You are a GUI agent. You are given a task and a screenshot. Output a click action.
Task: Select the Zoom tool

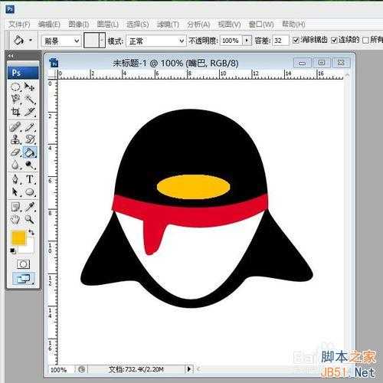click(x=30, y=219)
